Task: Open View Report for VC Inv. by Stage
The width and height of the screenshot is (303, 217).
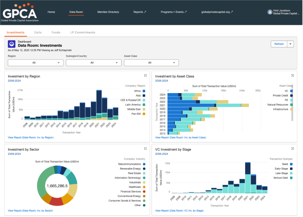Action: pos(179,211)
